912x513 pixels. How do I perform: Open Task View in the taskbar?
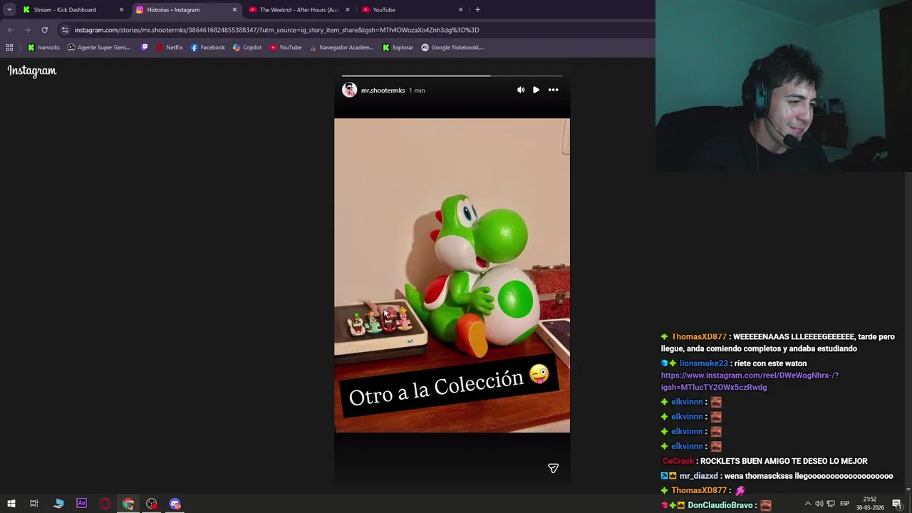tap(33, 504)
